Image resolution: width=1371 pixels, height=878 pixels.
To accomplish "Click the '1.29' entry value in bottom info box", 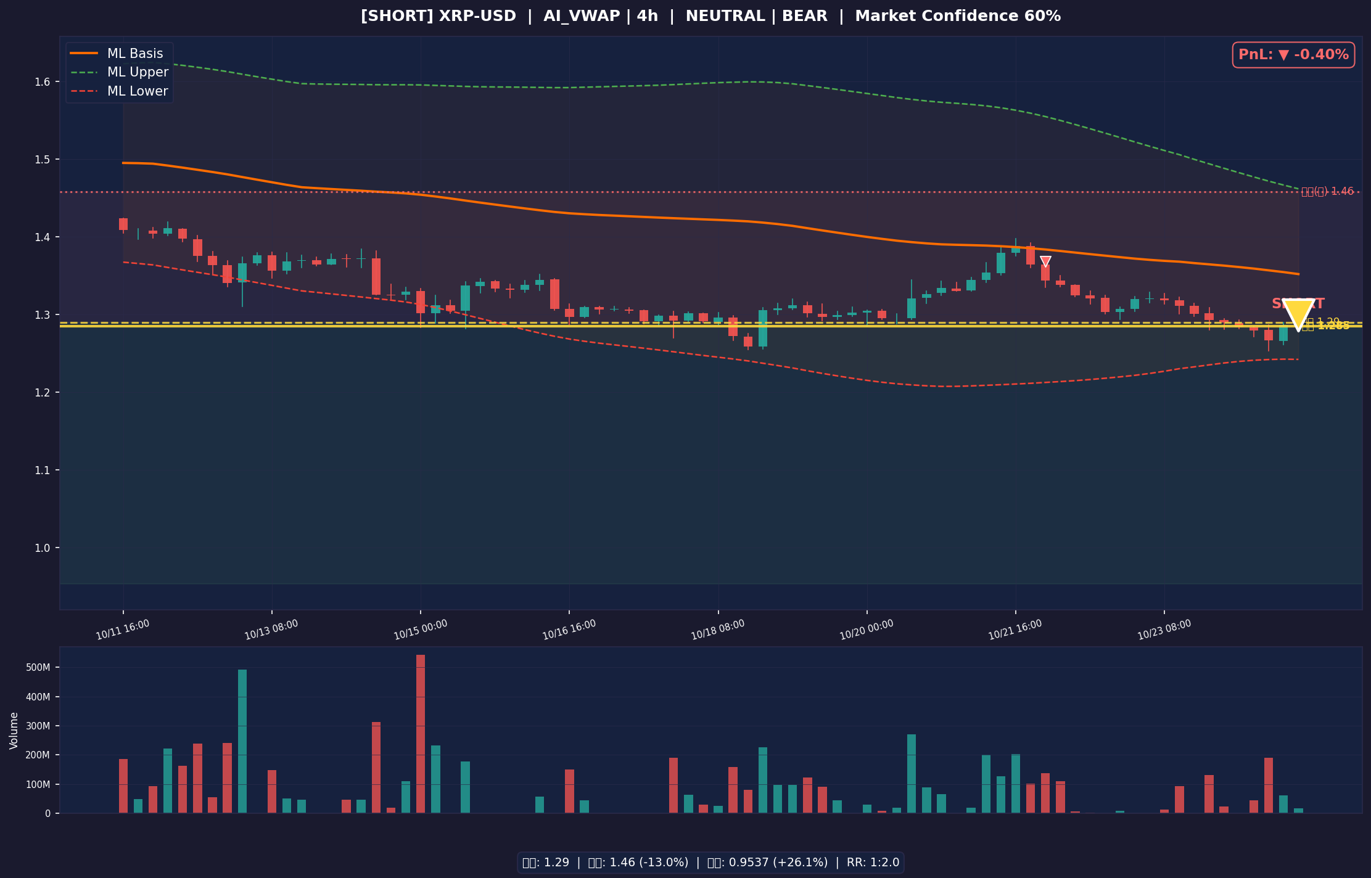I will coord(556,863).
